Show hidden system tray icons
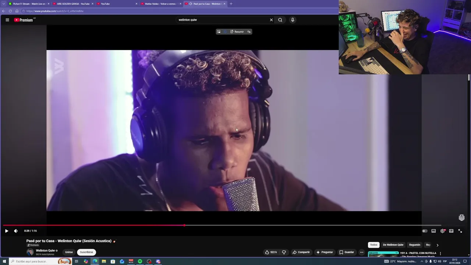 tap(422, 261)
